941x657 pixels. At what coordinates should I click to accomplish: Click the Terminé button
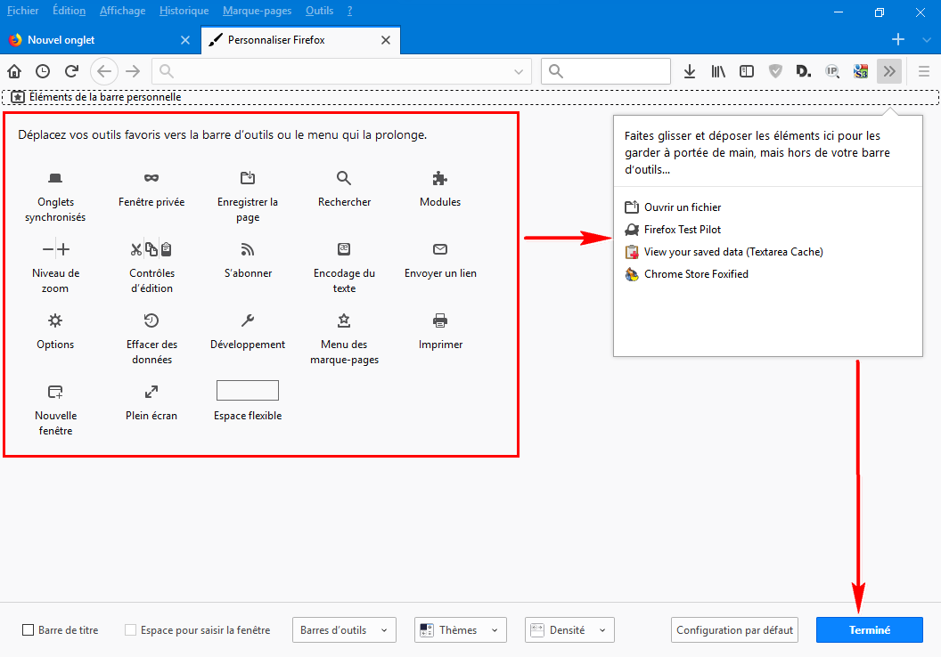pyautogui.click(x=870, y=630)
